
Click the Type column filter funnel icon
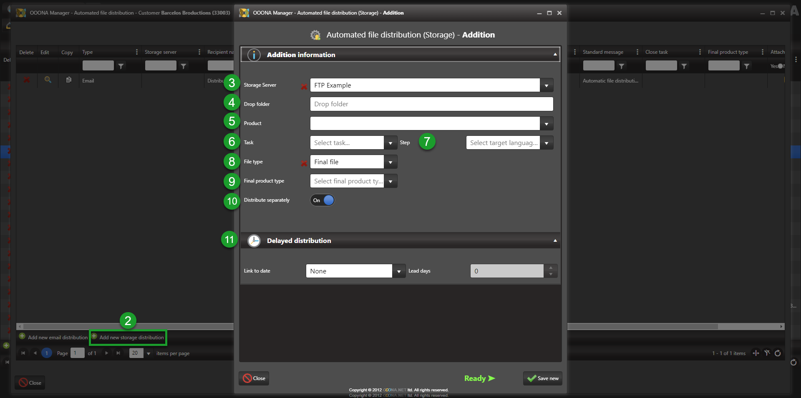tap(121, 66)
